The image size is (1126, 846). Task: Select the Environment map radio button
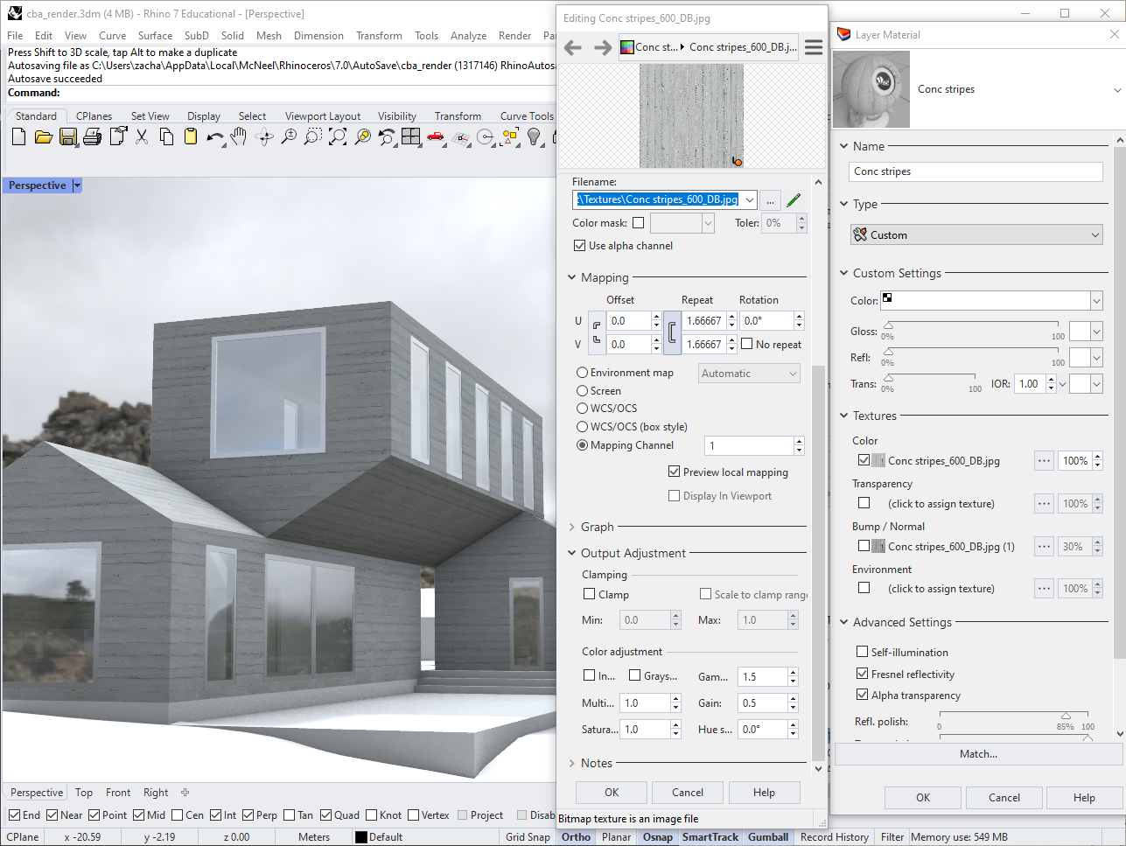coord(582,373)
